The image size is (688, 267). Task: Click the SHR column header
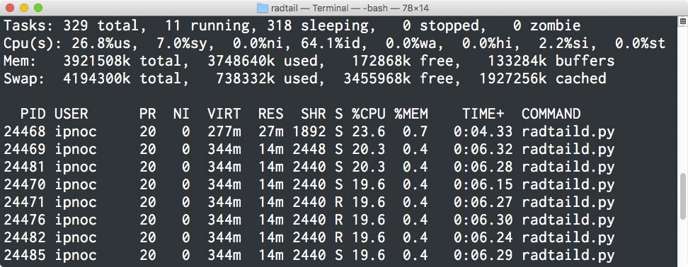314,114
